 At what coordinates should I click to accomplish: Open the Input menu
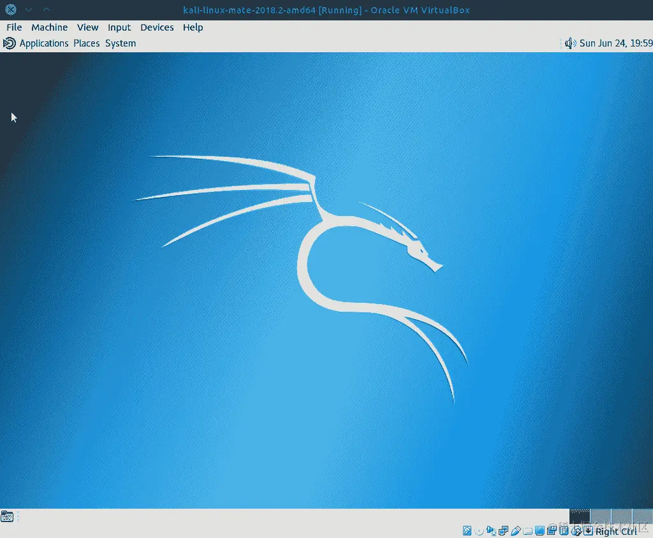pos(119,27)
